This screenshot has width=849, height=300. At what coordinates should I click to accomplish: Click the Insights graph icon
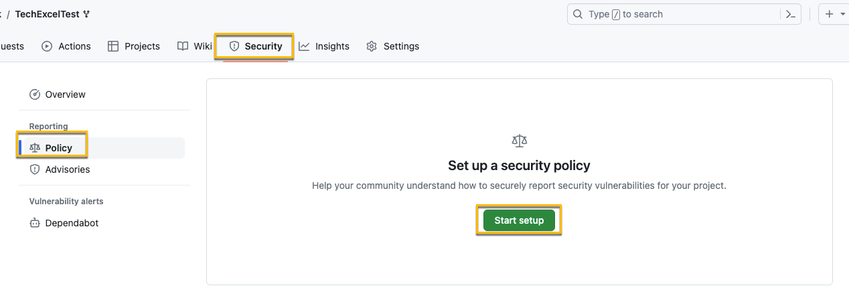pos(305,46)
